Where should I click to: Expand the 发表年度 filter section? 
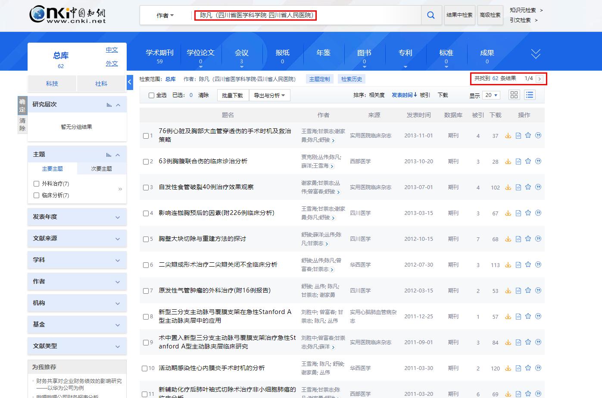tap(77, 217)
